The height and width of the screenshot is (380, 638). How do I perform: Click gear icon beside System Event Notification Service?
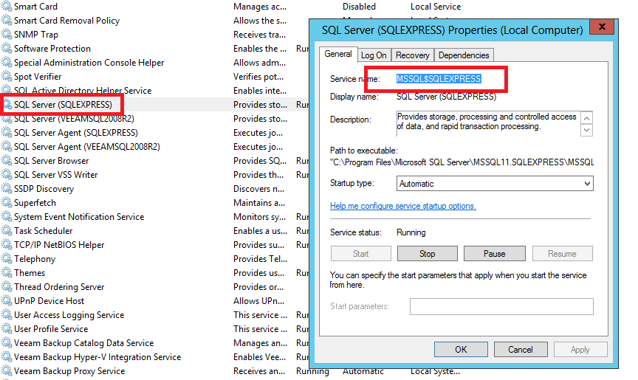[x=7, y=217]
